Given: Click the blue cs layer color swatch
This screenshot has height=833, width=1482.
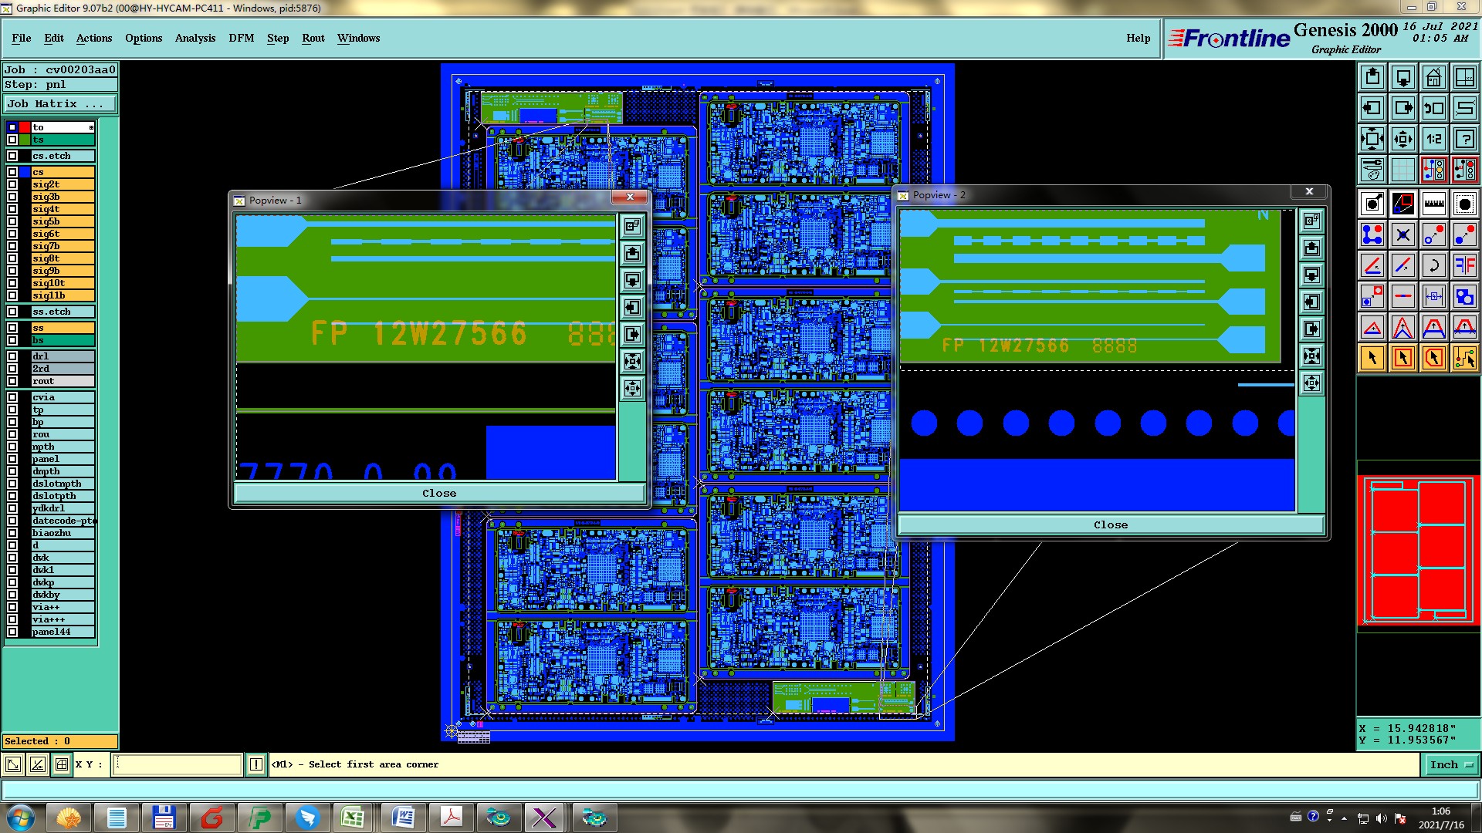Looking at the screenshot, I should pyautogui.click(x=25, y=172).
